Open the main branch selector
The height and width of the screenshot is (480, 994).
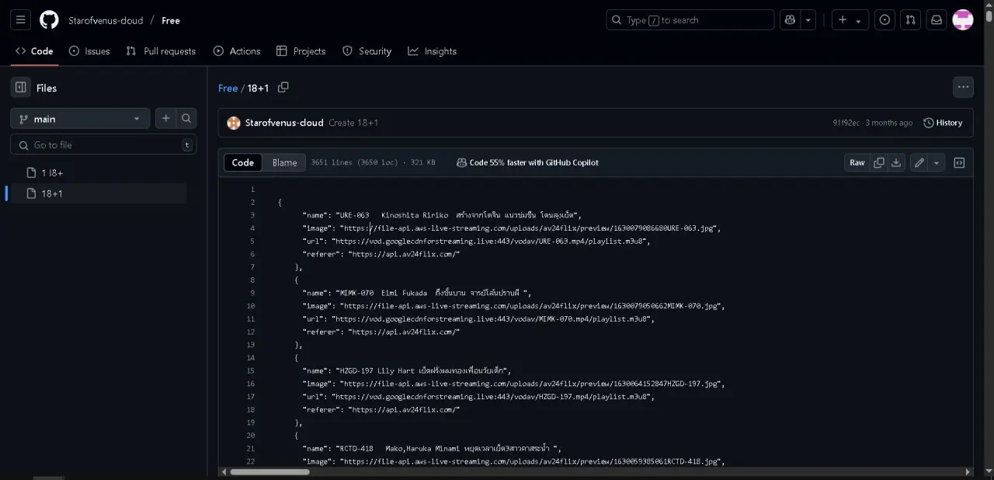click(x=80, y=119)
